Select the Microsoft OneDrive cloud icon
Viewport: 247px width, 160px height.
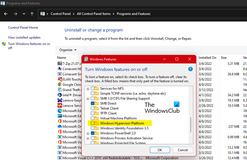tap(60, 126)
